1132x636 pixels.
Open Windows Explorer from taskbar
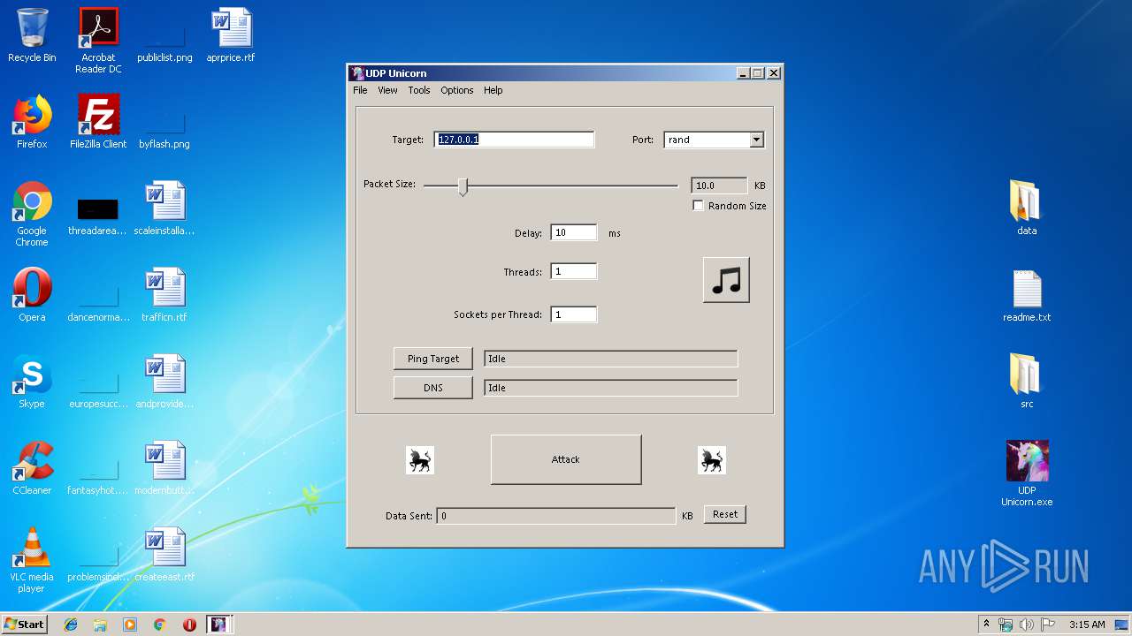(100, 625)
